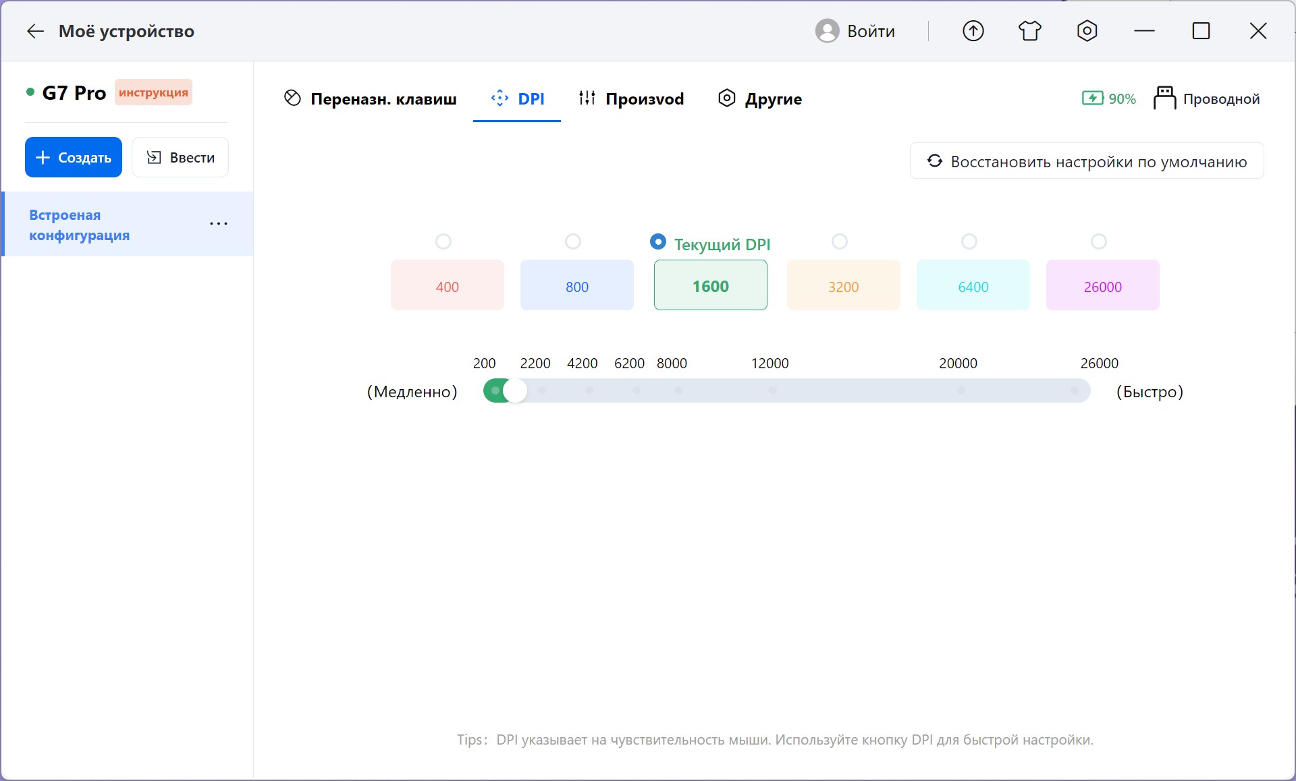Open the three-dot menu for Встроеная конфигурация
Viewport: 1296px width, 781px height.
coord(219,224)
